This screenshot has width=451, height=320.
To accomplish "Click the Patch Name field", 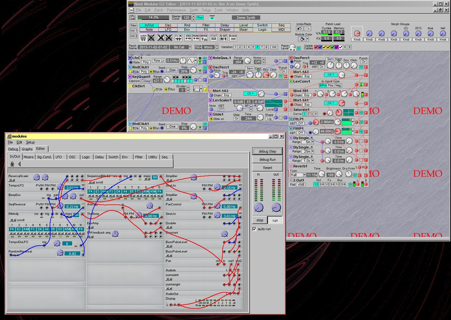I will 153,47.
